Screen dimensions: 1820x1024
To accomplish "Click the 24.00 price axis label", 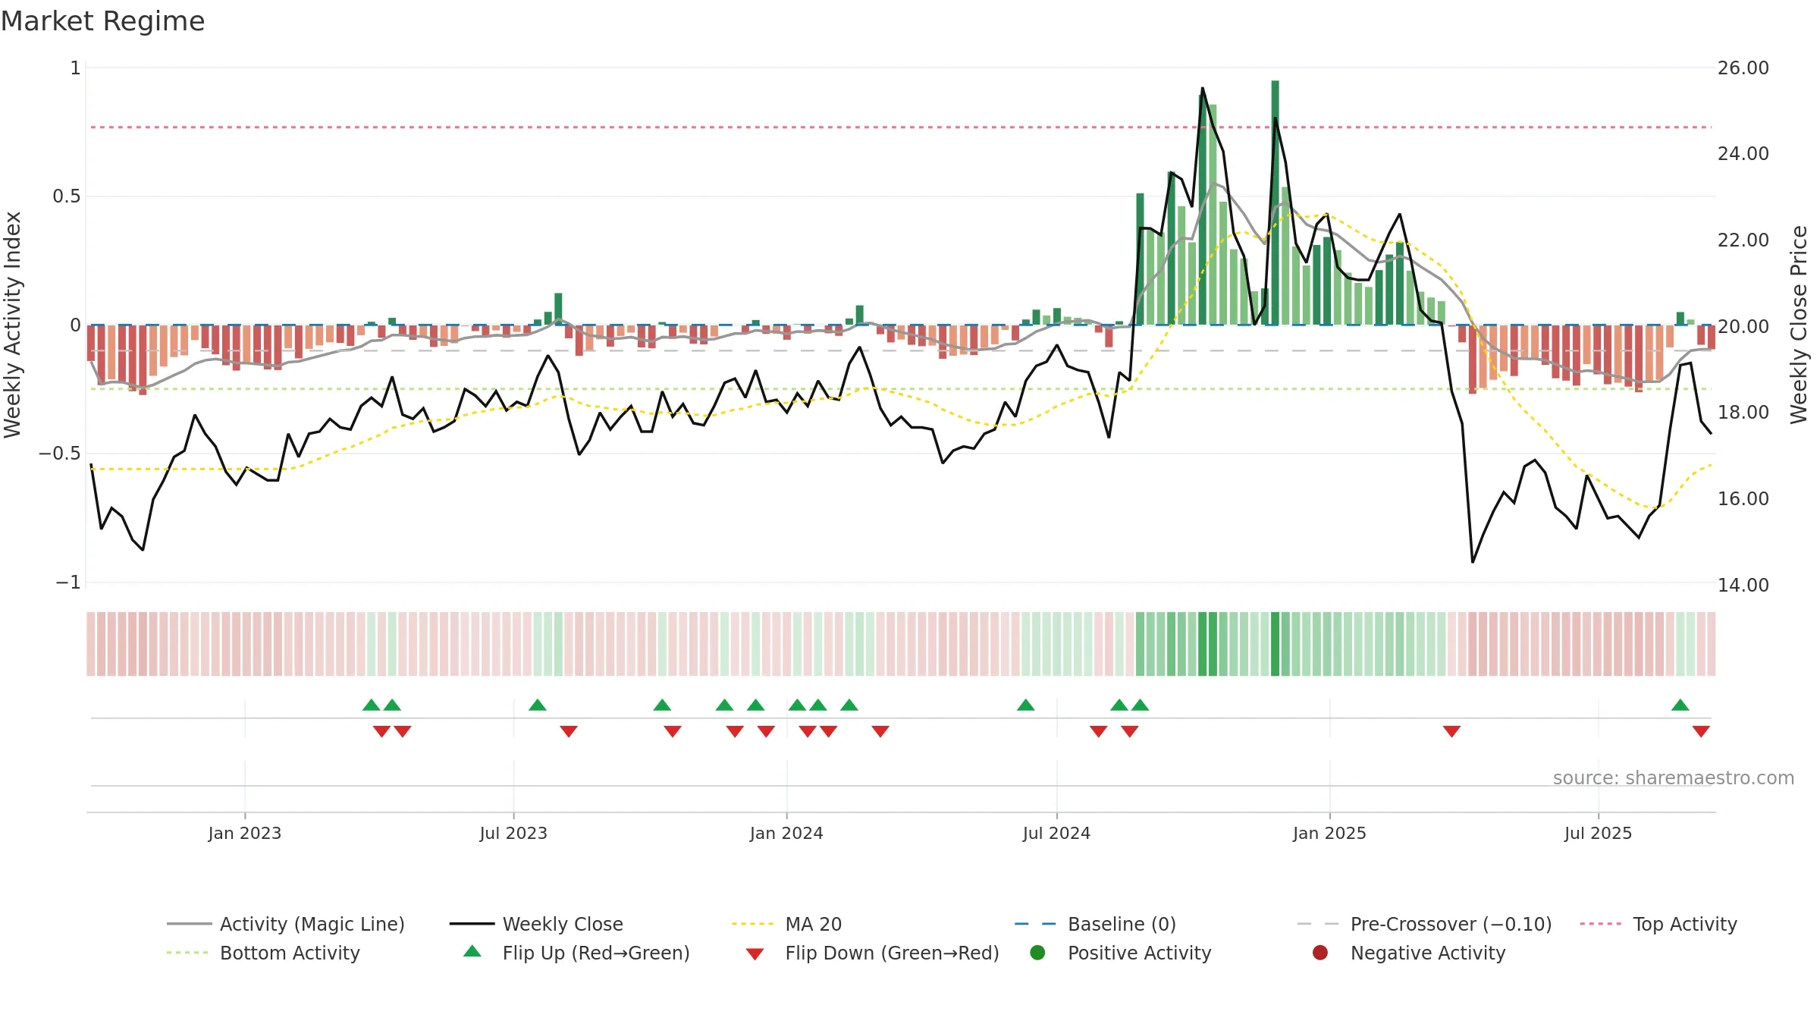I will point(1743,154).
